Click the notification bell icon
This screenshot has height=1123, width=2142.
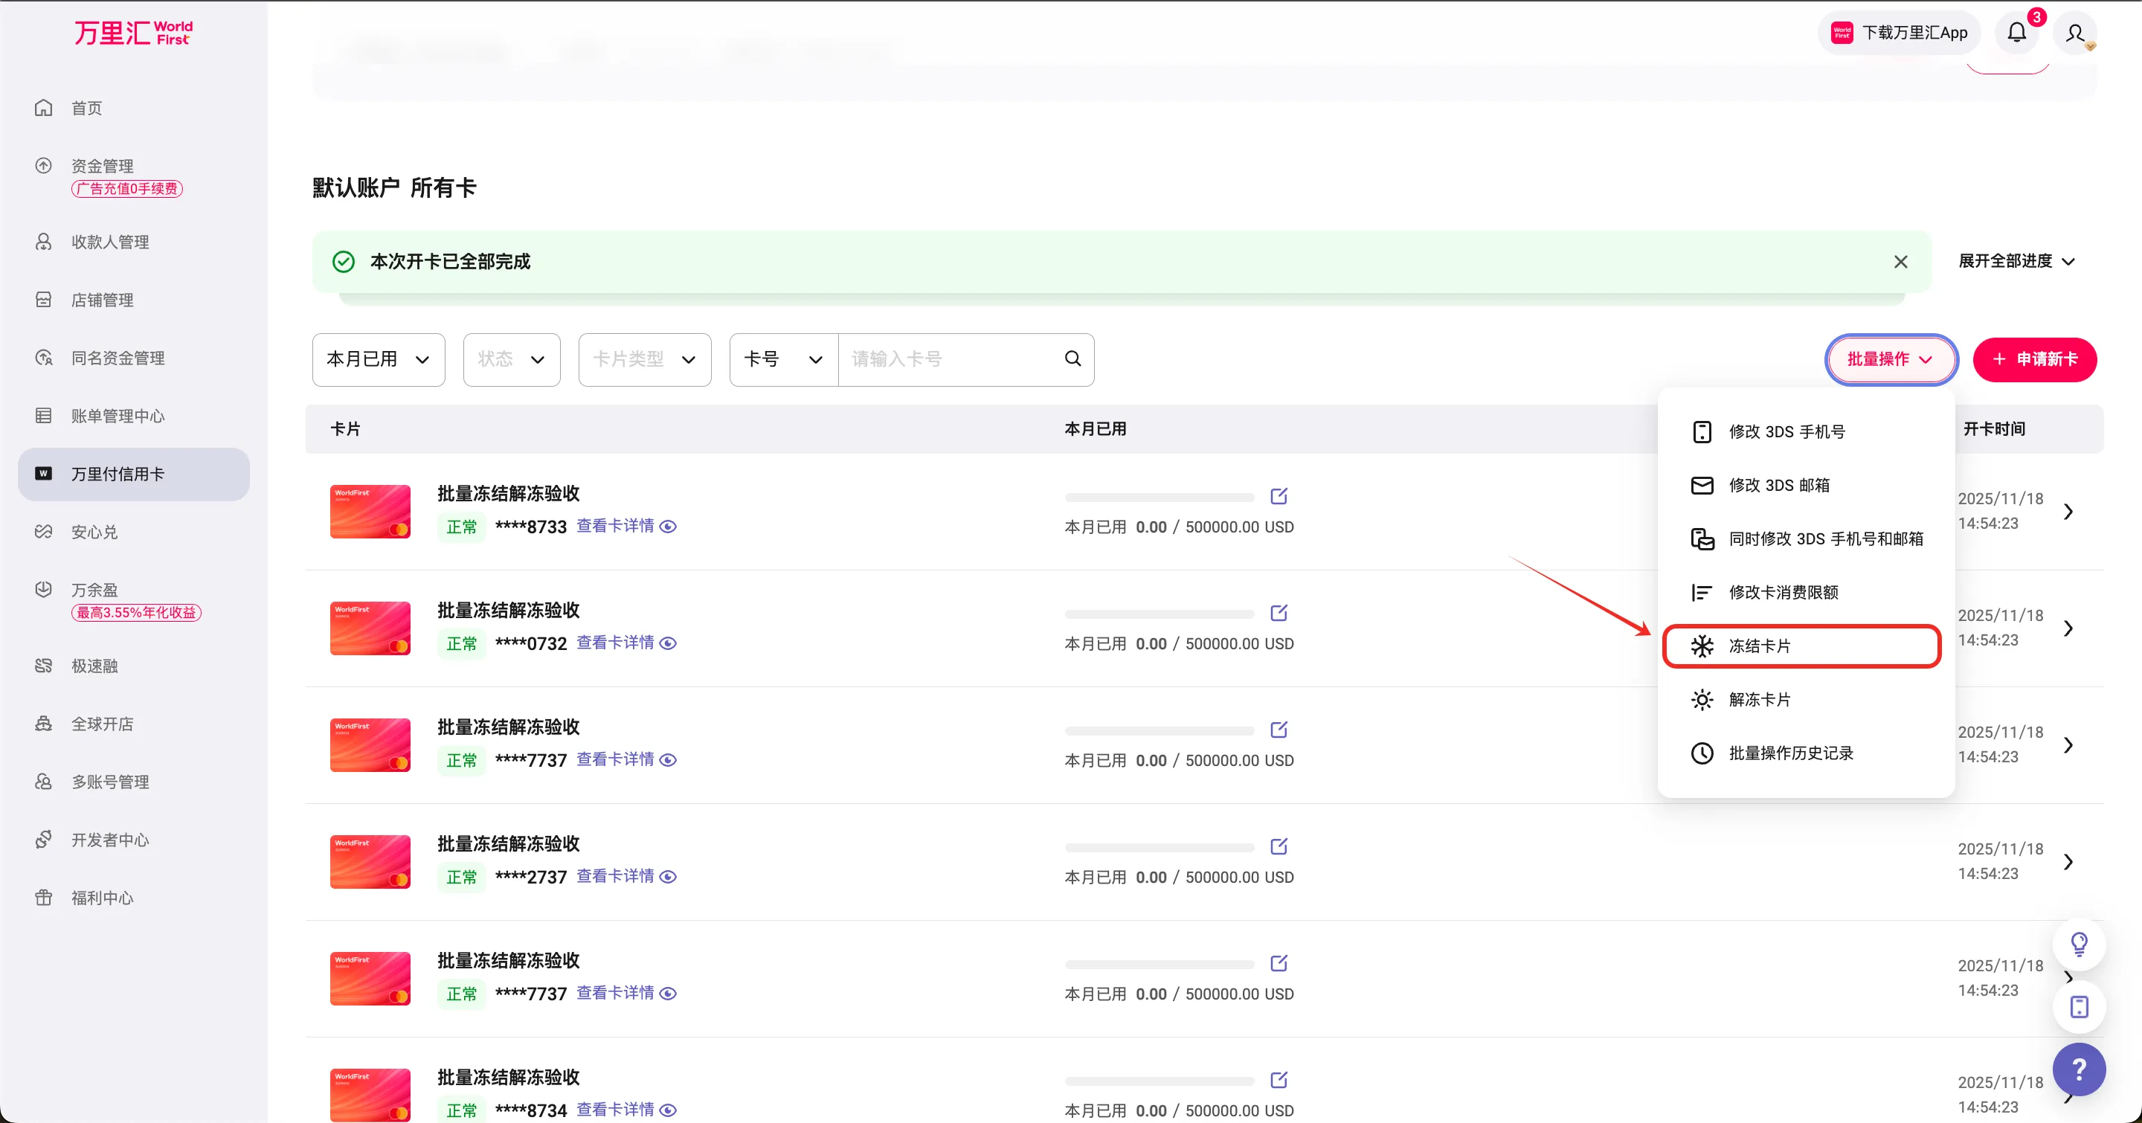coord(2016,33)
